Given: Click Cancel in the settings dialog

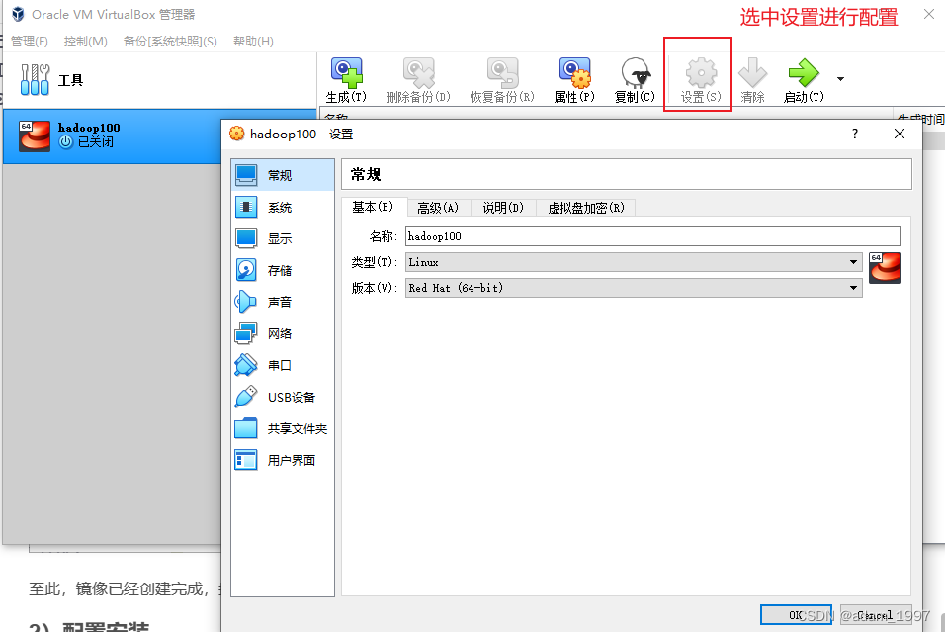Looking at the screenshot, I should coord(875,615).
